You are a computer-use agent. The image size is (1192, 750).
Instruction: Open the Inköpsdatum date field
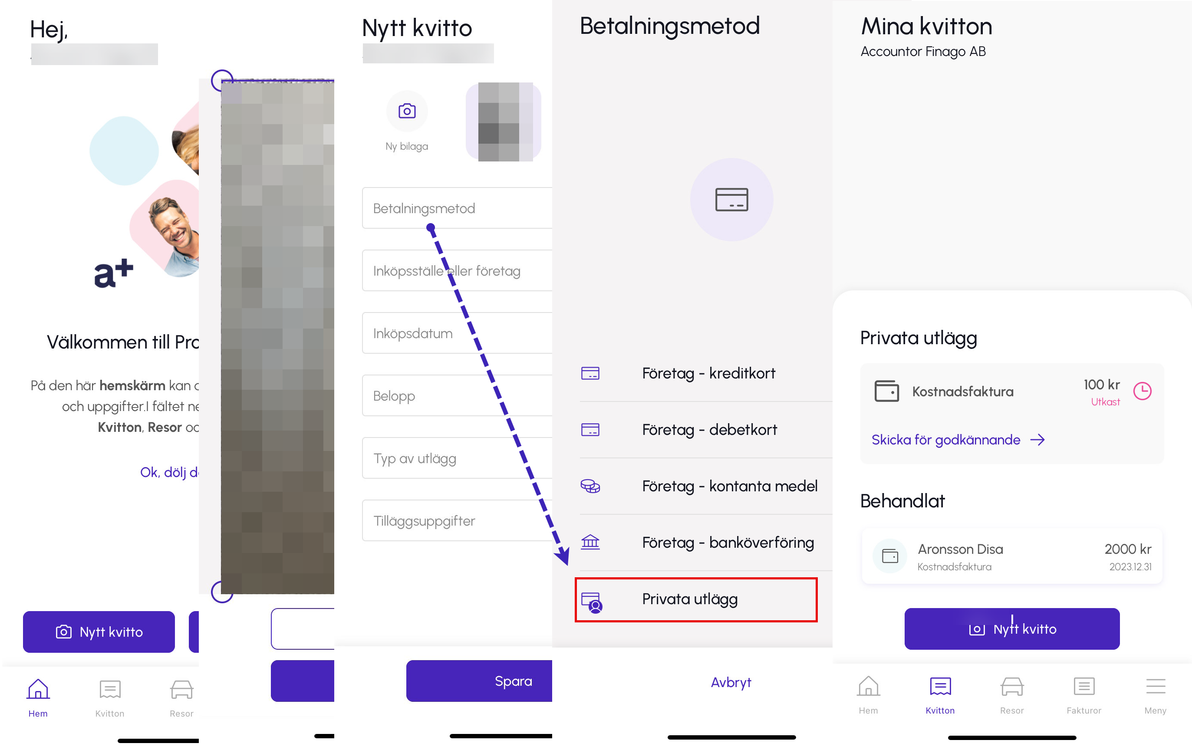click(457, 333)
